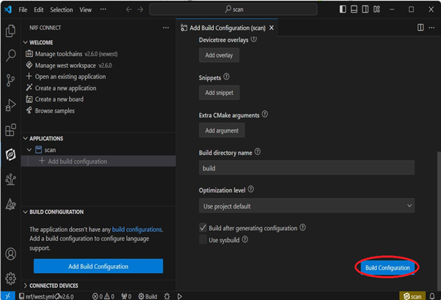This screenshot has height=300, width=441.
Task: Open Source Control view icon
Action: (10, 80)
